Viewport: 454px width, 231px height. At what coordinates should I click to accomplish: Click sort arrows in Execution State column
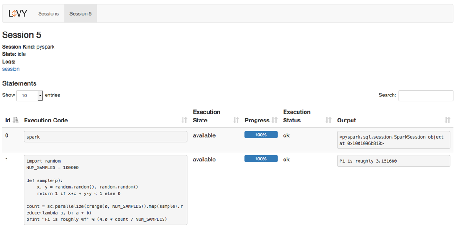236,120
